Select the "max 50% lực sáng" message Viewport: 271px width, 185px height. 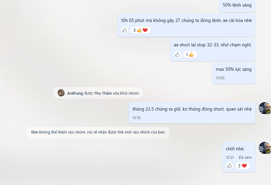tap(233, 69)
